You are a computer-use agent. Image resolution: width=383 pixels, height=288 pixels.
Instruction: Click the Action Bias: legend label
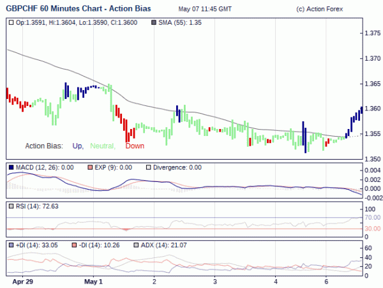click(x=44, y=146)
